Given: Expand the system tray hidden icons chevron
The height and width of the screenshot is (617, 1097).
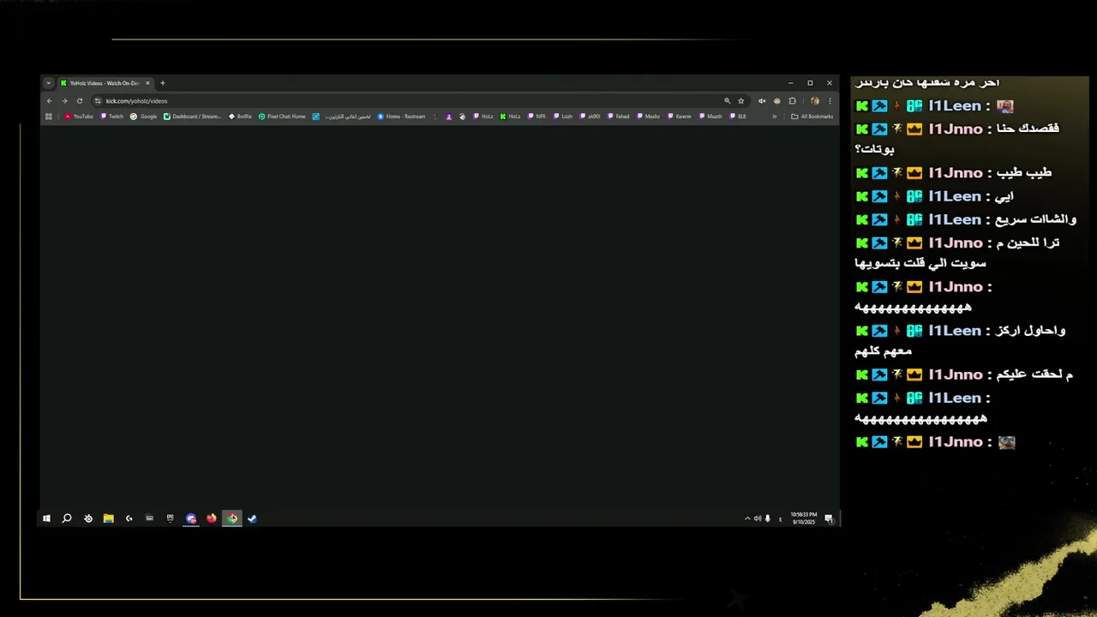Looking at the screenshot, I should click(x=747, y=518).
